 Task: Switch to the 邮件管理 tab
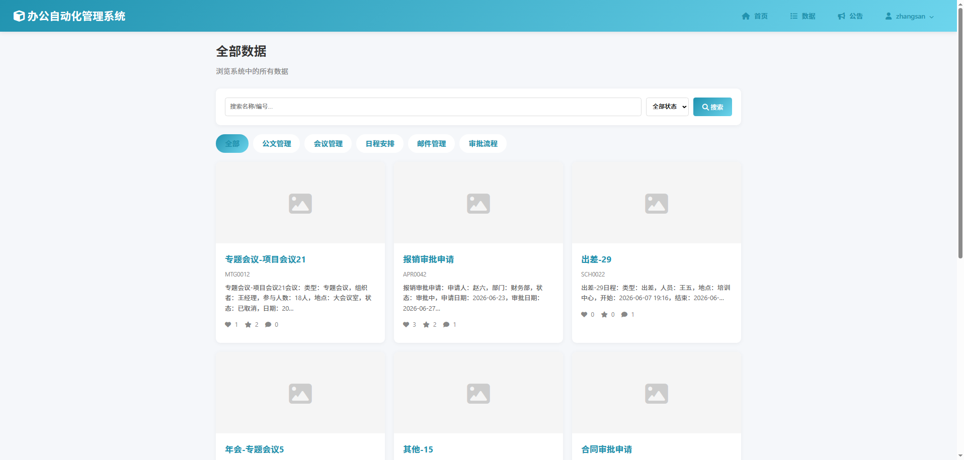pyautogui.click(x=431, y=143)
